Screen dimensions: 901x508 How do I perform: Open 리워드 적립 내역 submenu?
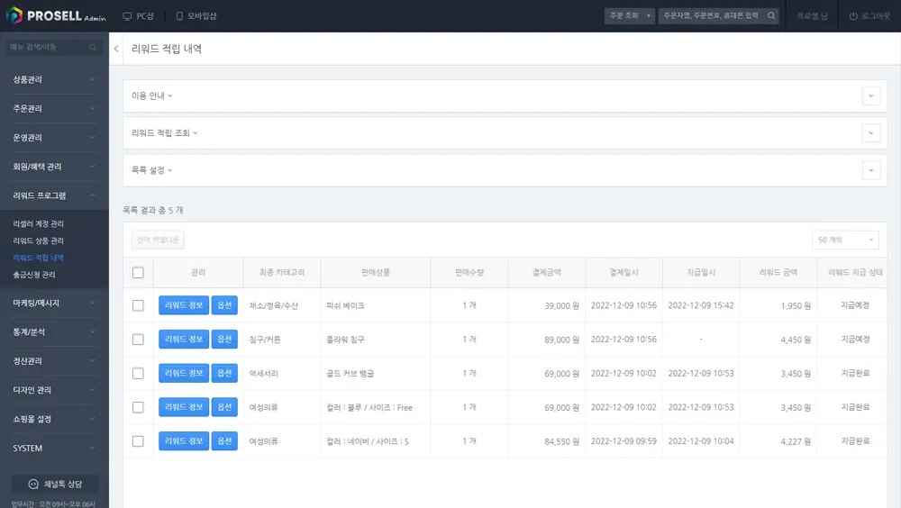[39, 258]
